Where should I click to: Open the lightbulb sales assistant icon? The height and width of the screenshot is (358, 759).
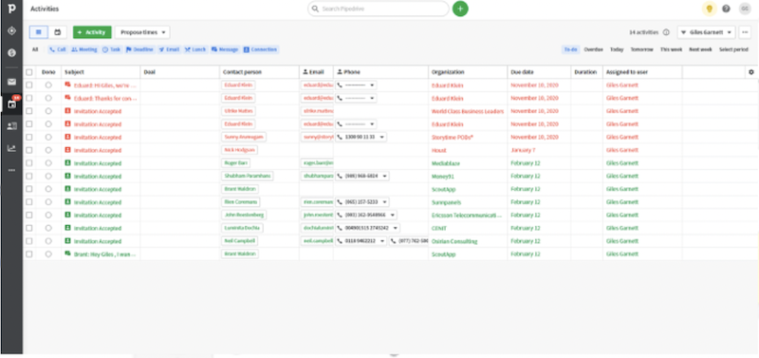tap(709, 9)
